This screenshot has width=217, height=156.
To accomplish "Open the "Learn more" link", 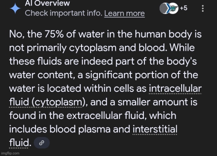I will point(124,13).
